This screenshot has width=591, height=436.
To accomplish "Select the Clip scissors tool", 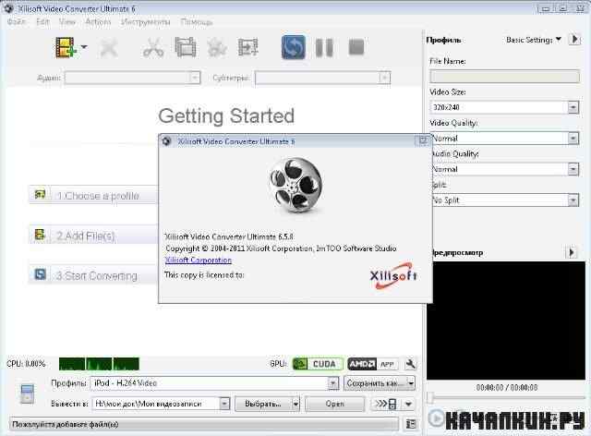I will tap(153, 48).
